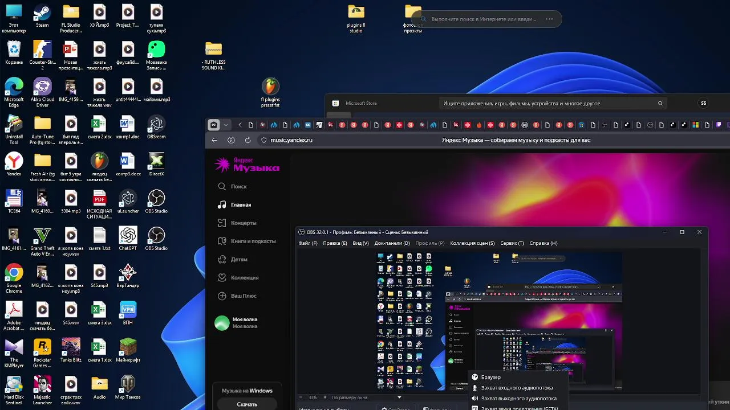Open Книги и подкасты section
The width and height of the screenshot is (730, 410).
point(246,241)
